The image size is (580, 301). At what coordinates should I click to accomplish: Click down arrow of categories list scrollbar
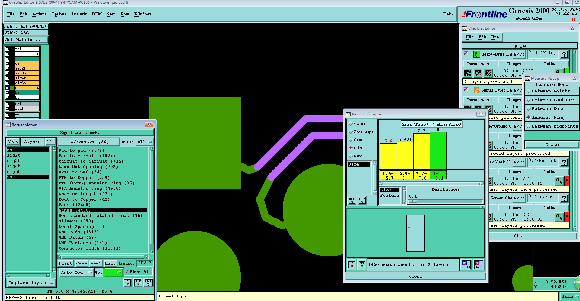pos(152,251)
